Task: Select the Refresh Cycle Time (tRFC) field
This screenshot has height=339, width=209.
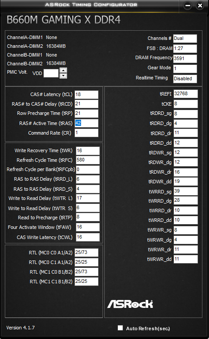Action: 88,160
